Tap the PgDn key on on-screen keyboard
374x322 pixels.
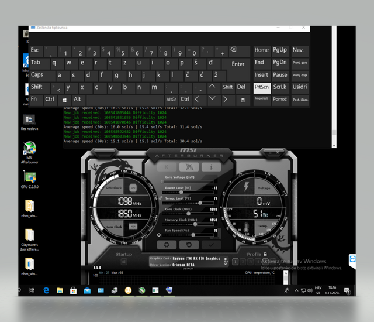click(x=280, y=64)
